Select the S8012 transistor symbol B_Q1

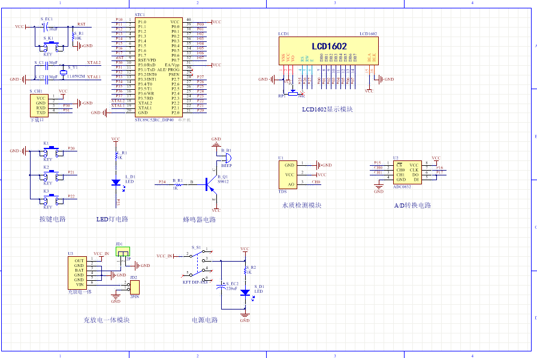click(x=210, y=184)
